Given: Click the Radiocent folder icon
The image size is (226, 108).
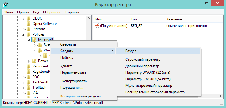Looking at the screenshot, I should [x=28, y=66].
